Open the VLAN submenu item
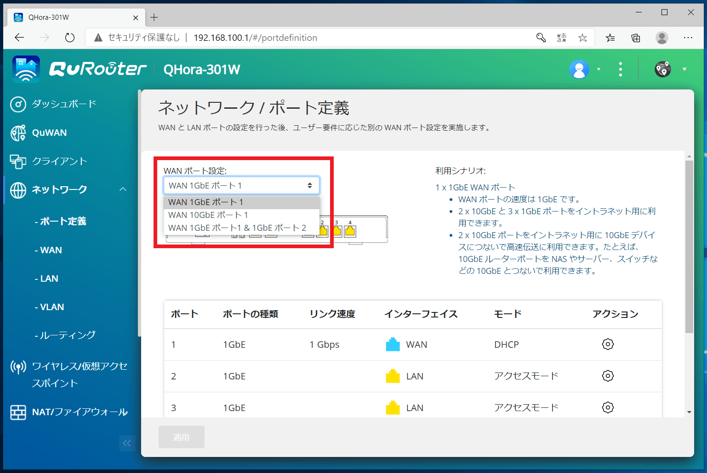 click(x=49, y=307)
